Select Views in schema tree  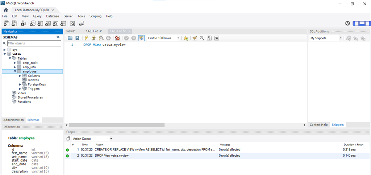click(21, 93)
